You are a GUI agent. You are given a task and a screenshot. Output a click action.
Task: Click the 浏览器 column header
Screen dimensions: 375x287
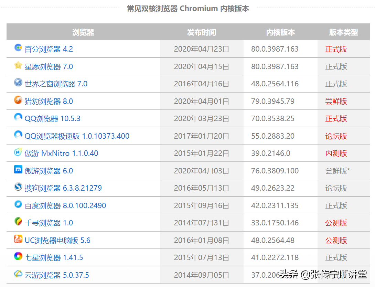(x=83, y=32)
